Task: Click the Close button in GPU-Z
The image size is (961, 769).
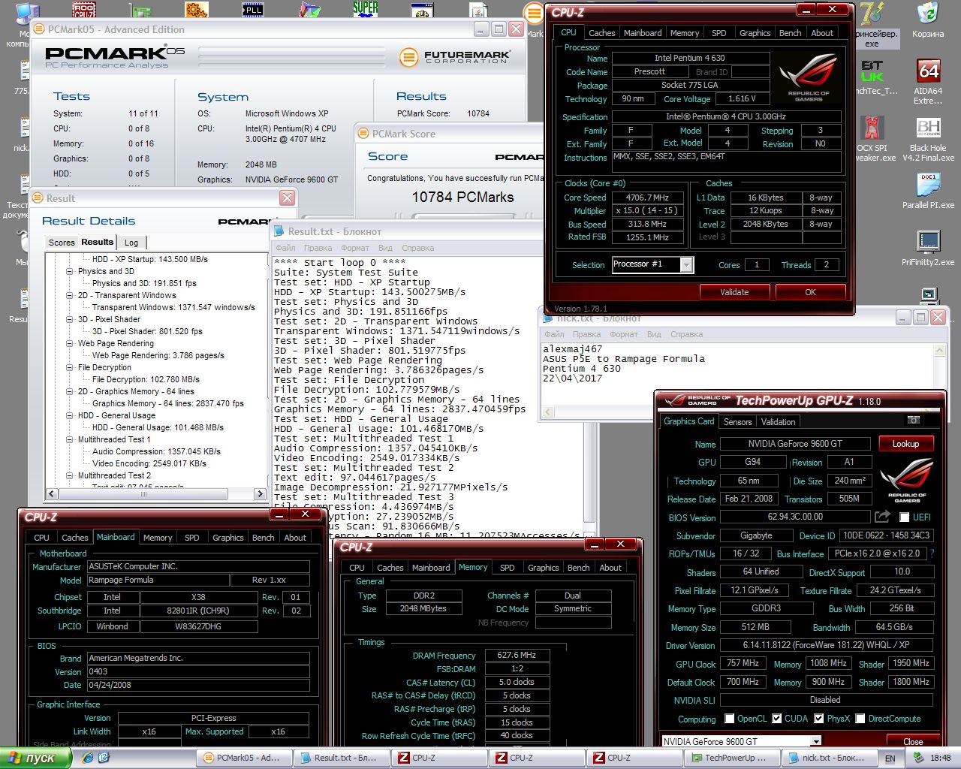Action: pyautogui.click(x=913, y=741)
